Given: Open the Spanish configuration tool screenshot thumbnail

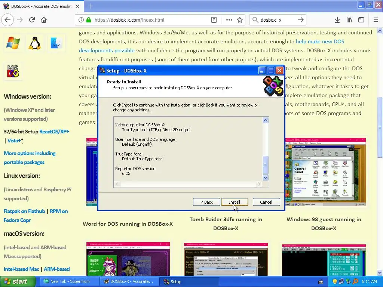Looking at the screenshot, I should (226, 259).
